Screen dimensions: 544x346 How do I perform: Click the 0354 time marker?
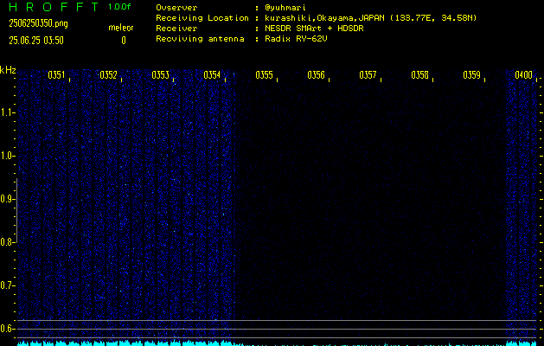pos(213,75)
